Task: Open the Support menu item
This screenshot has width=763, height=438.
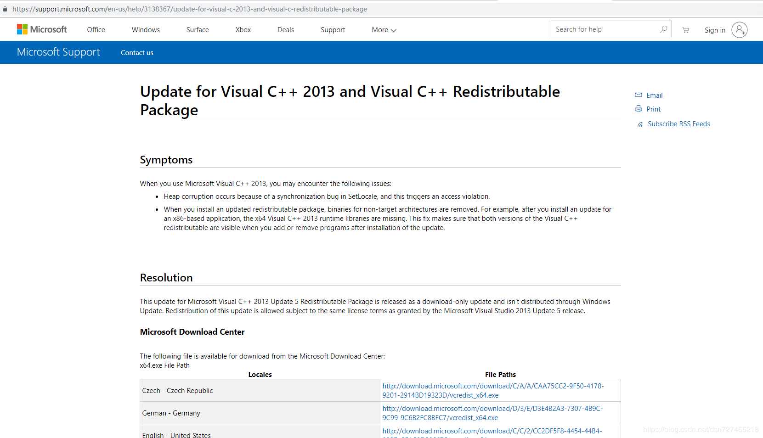Action: [x=333, y=30]
